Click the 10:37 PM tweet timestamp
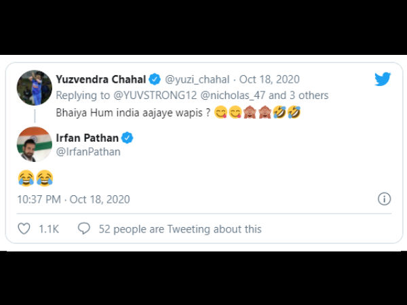 pos(73,199)
